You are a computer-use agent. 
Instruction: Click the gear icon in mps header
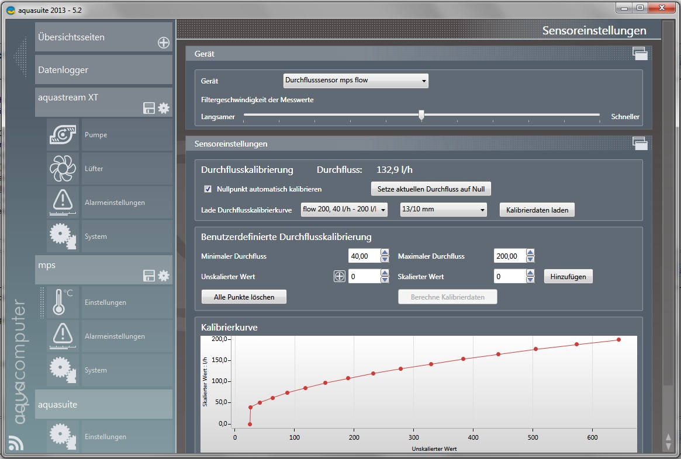(164, 276)
